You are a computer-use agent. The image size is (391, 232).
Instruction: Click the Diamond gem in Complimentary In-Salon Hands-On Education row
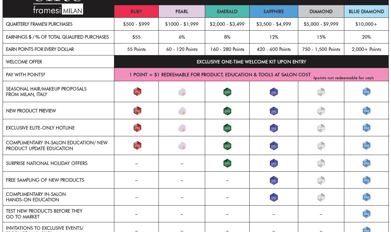coord(321,198)
